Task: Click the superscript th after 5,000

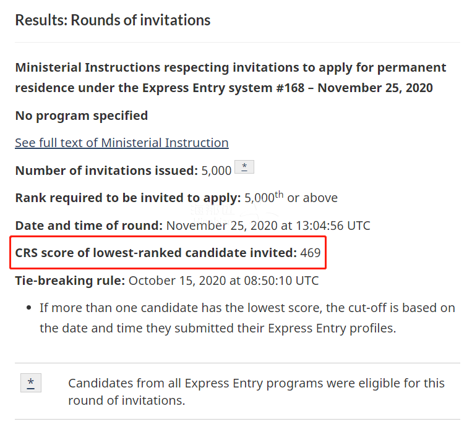Action: click(x=279, y=195)
